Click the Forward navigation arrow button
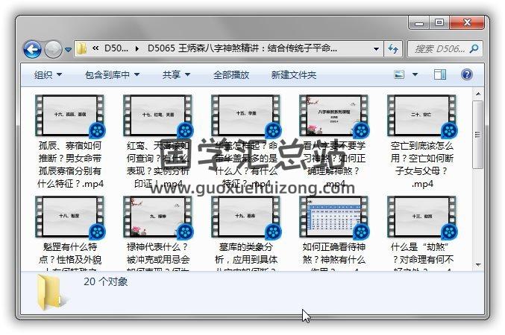This screenshot has height=335, width=505. [x=53, y=50]
